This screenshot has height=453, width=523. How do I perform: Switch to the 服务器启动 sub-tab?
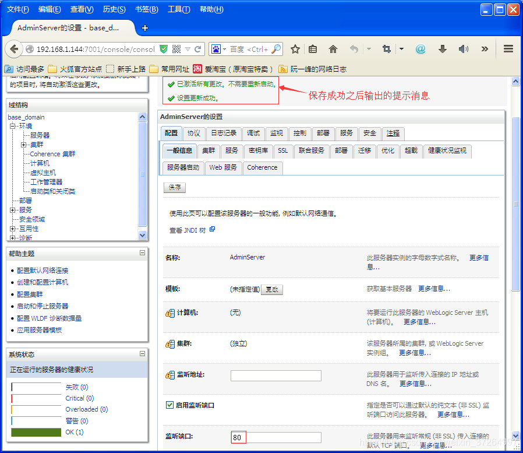click(183, 168)
